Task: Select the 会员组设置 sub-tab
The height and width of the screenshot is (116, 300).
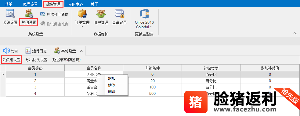Action: (x=11, y=60)
